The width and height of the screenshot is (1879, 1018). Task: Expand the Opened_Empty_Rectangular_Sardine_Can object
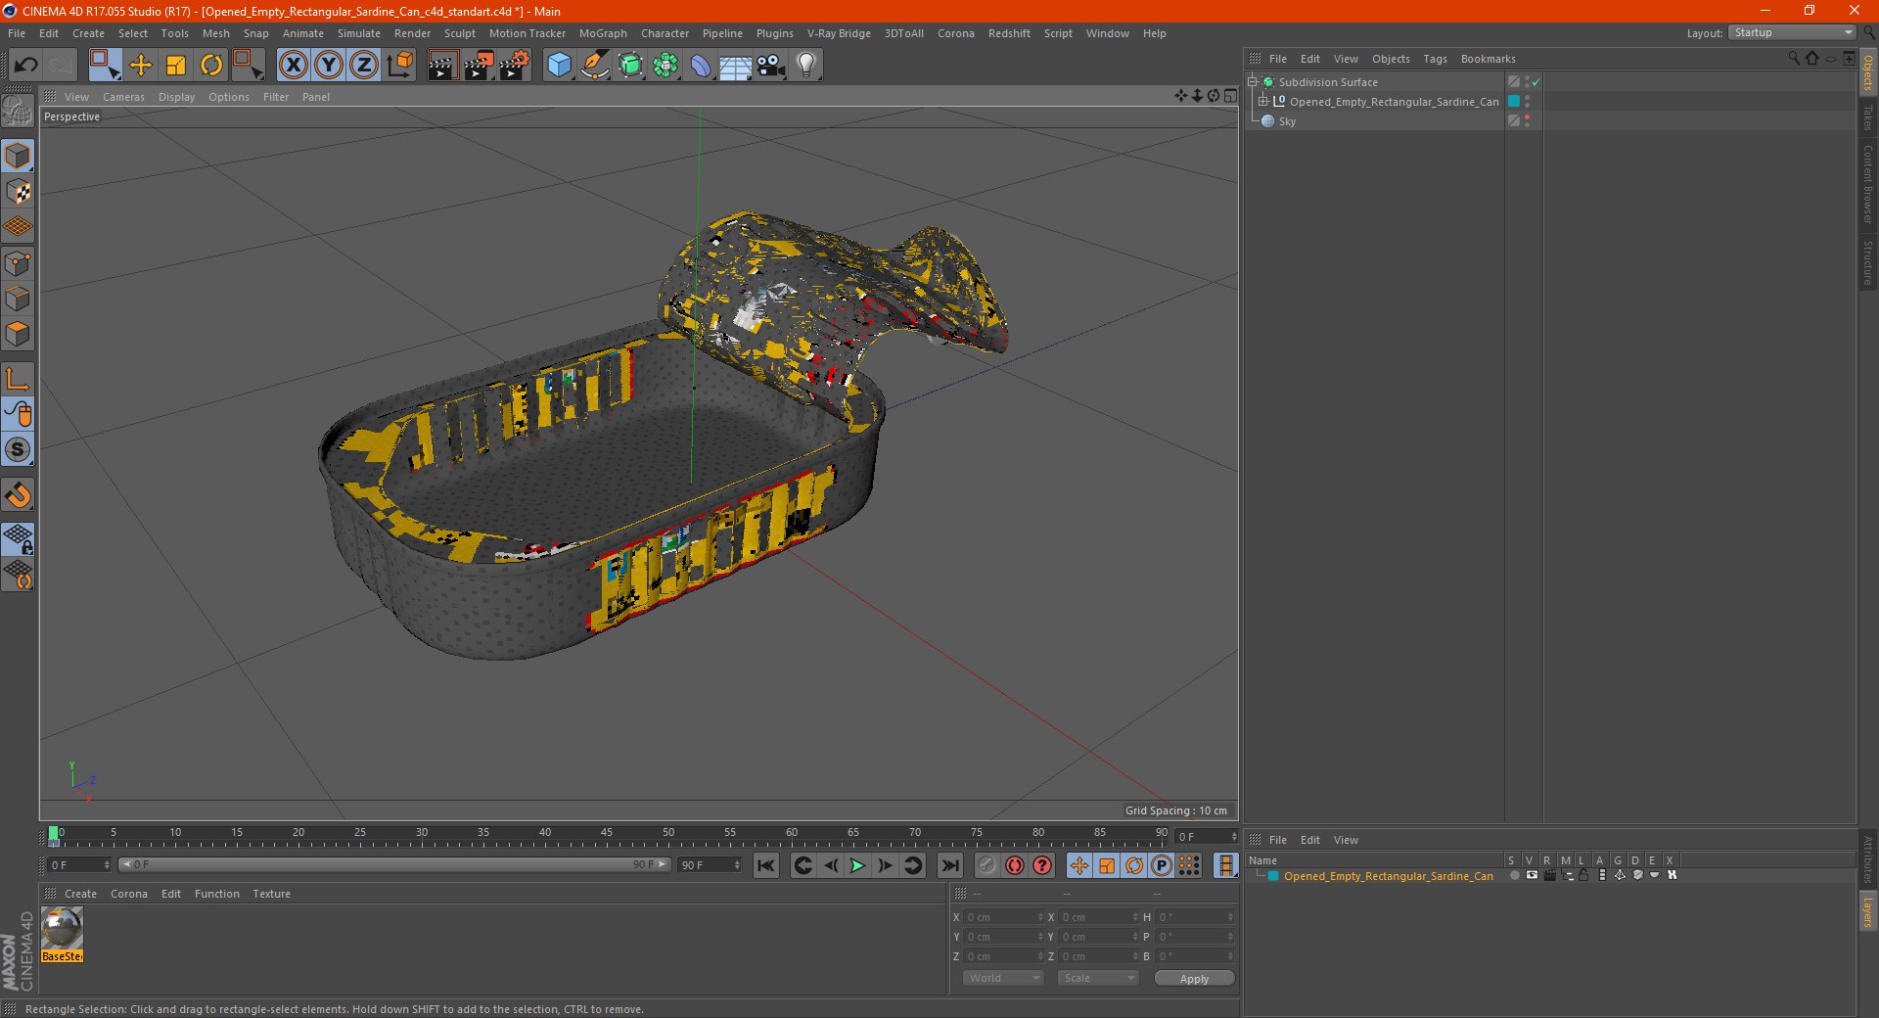[1262, 102]
